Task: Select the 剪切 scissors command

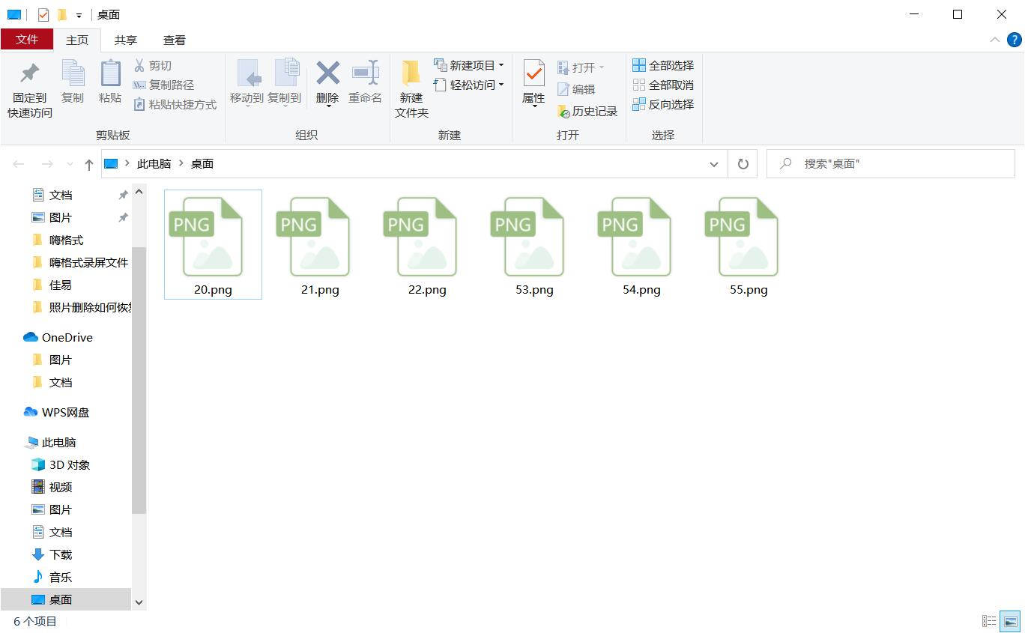Action: point(153,66)
